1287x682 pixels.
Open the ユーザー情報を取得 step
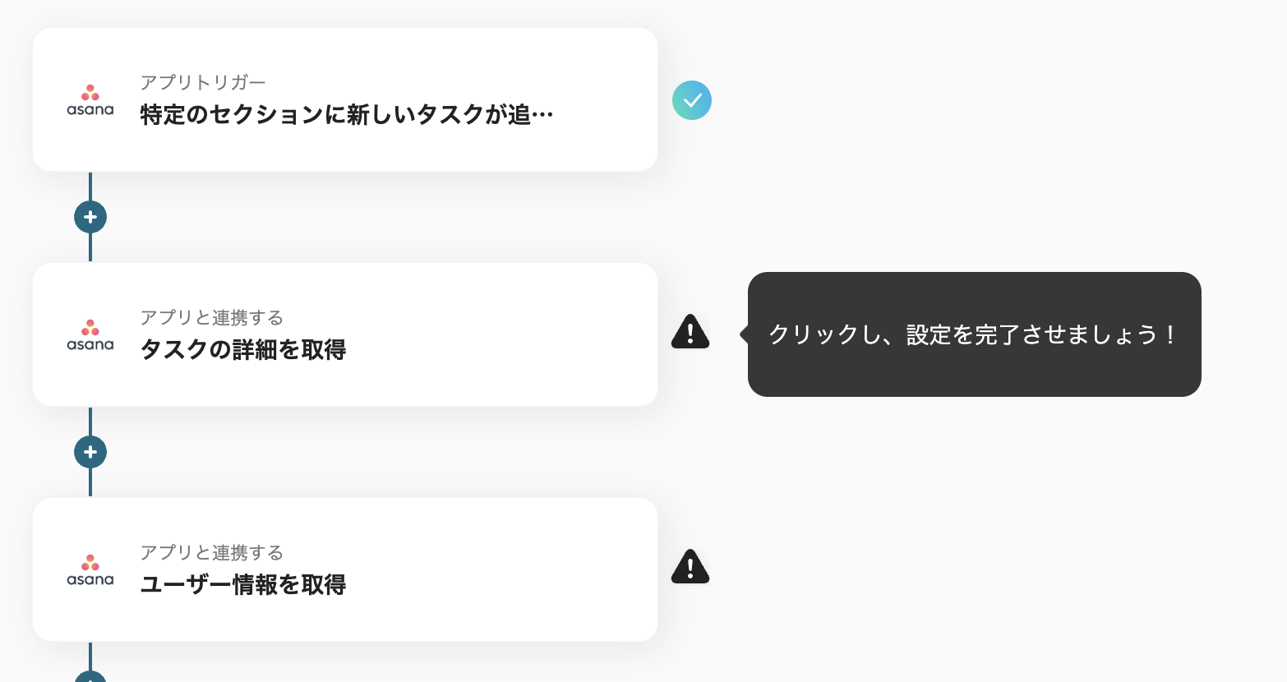click(243, 585)
